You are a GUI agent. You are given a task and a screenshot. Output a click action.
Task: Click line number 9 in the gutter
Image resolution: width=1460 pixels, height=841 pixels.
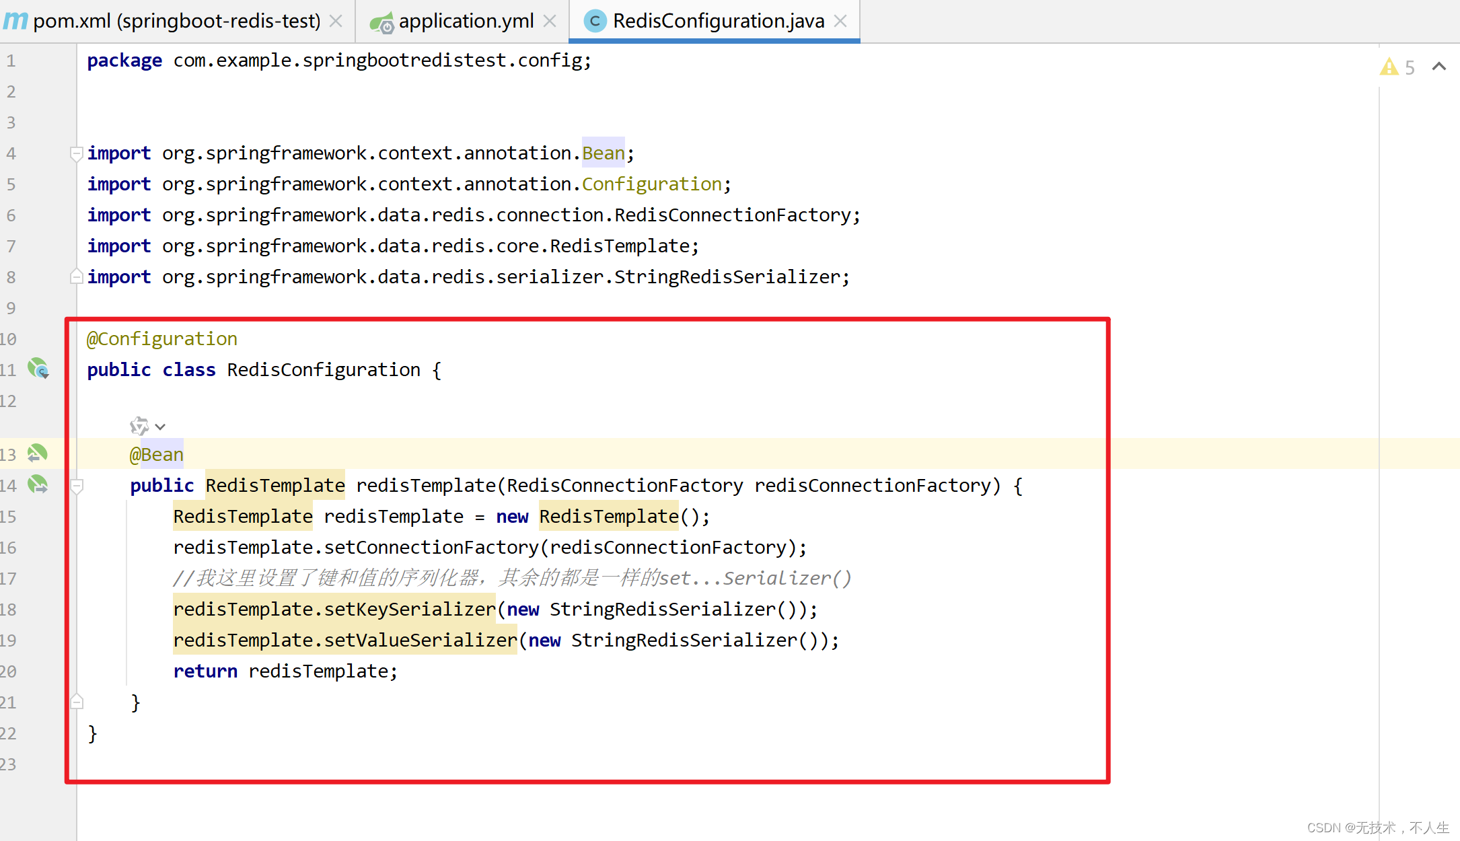(11, 308)
